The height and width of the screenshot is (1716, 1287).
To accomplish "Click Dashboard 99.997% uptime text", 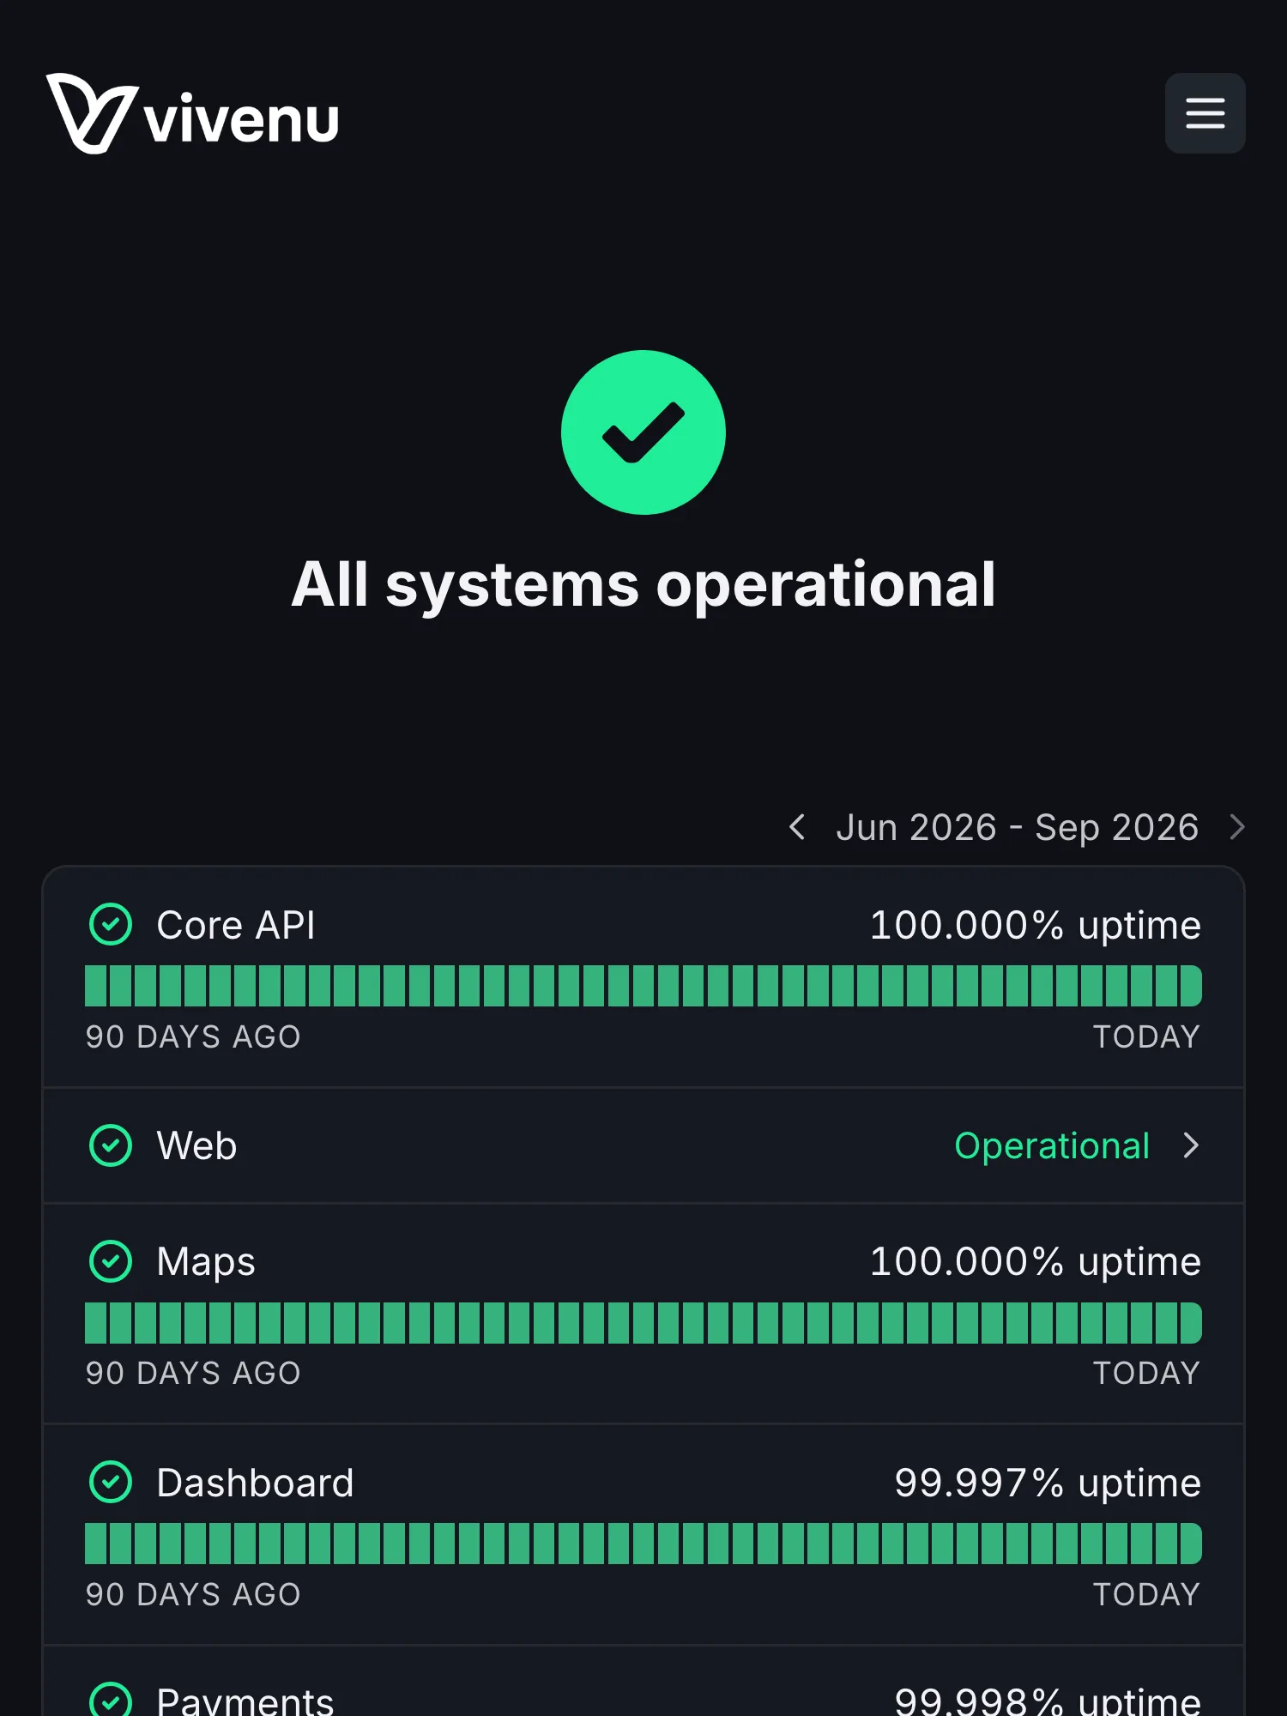I will 1048,1483.
